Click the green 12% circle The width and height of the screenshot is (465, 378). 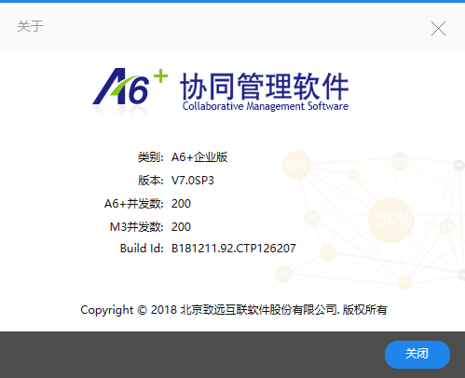[x=400, y=161]
